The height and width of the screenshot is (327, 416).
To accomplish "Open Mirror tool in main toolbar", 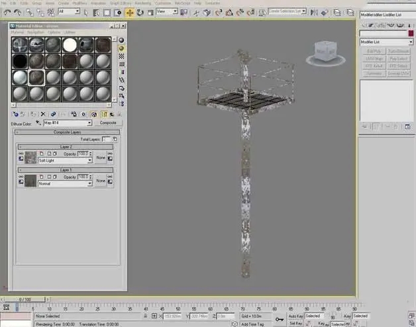I will pyautogui.click(x=314, y=13).
